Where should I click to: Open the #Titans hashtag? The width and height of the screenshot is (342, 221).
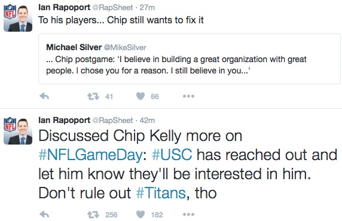click(161, 193)
